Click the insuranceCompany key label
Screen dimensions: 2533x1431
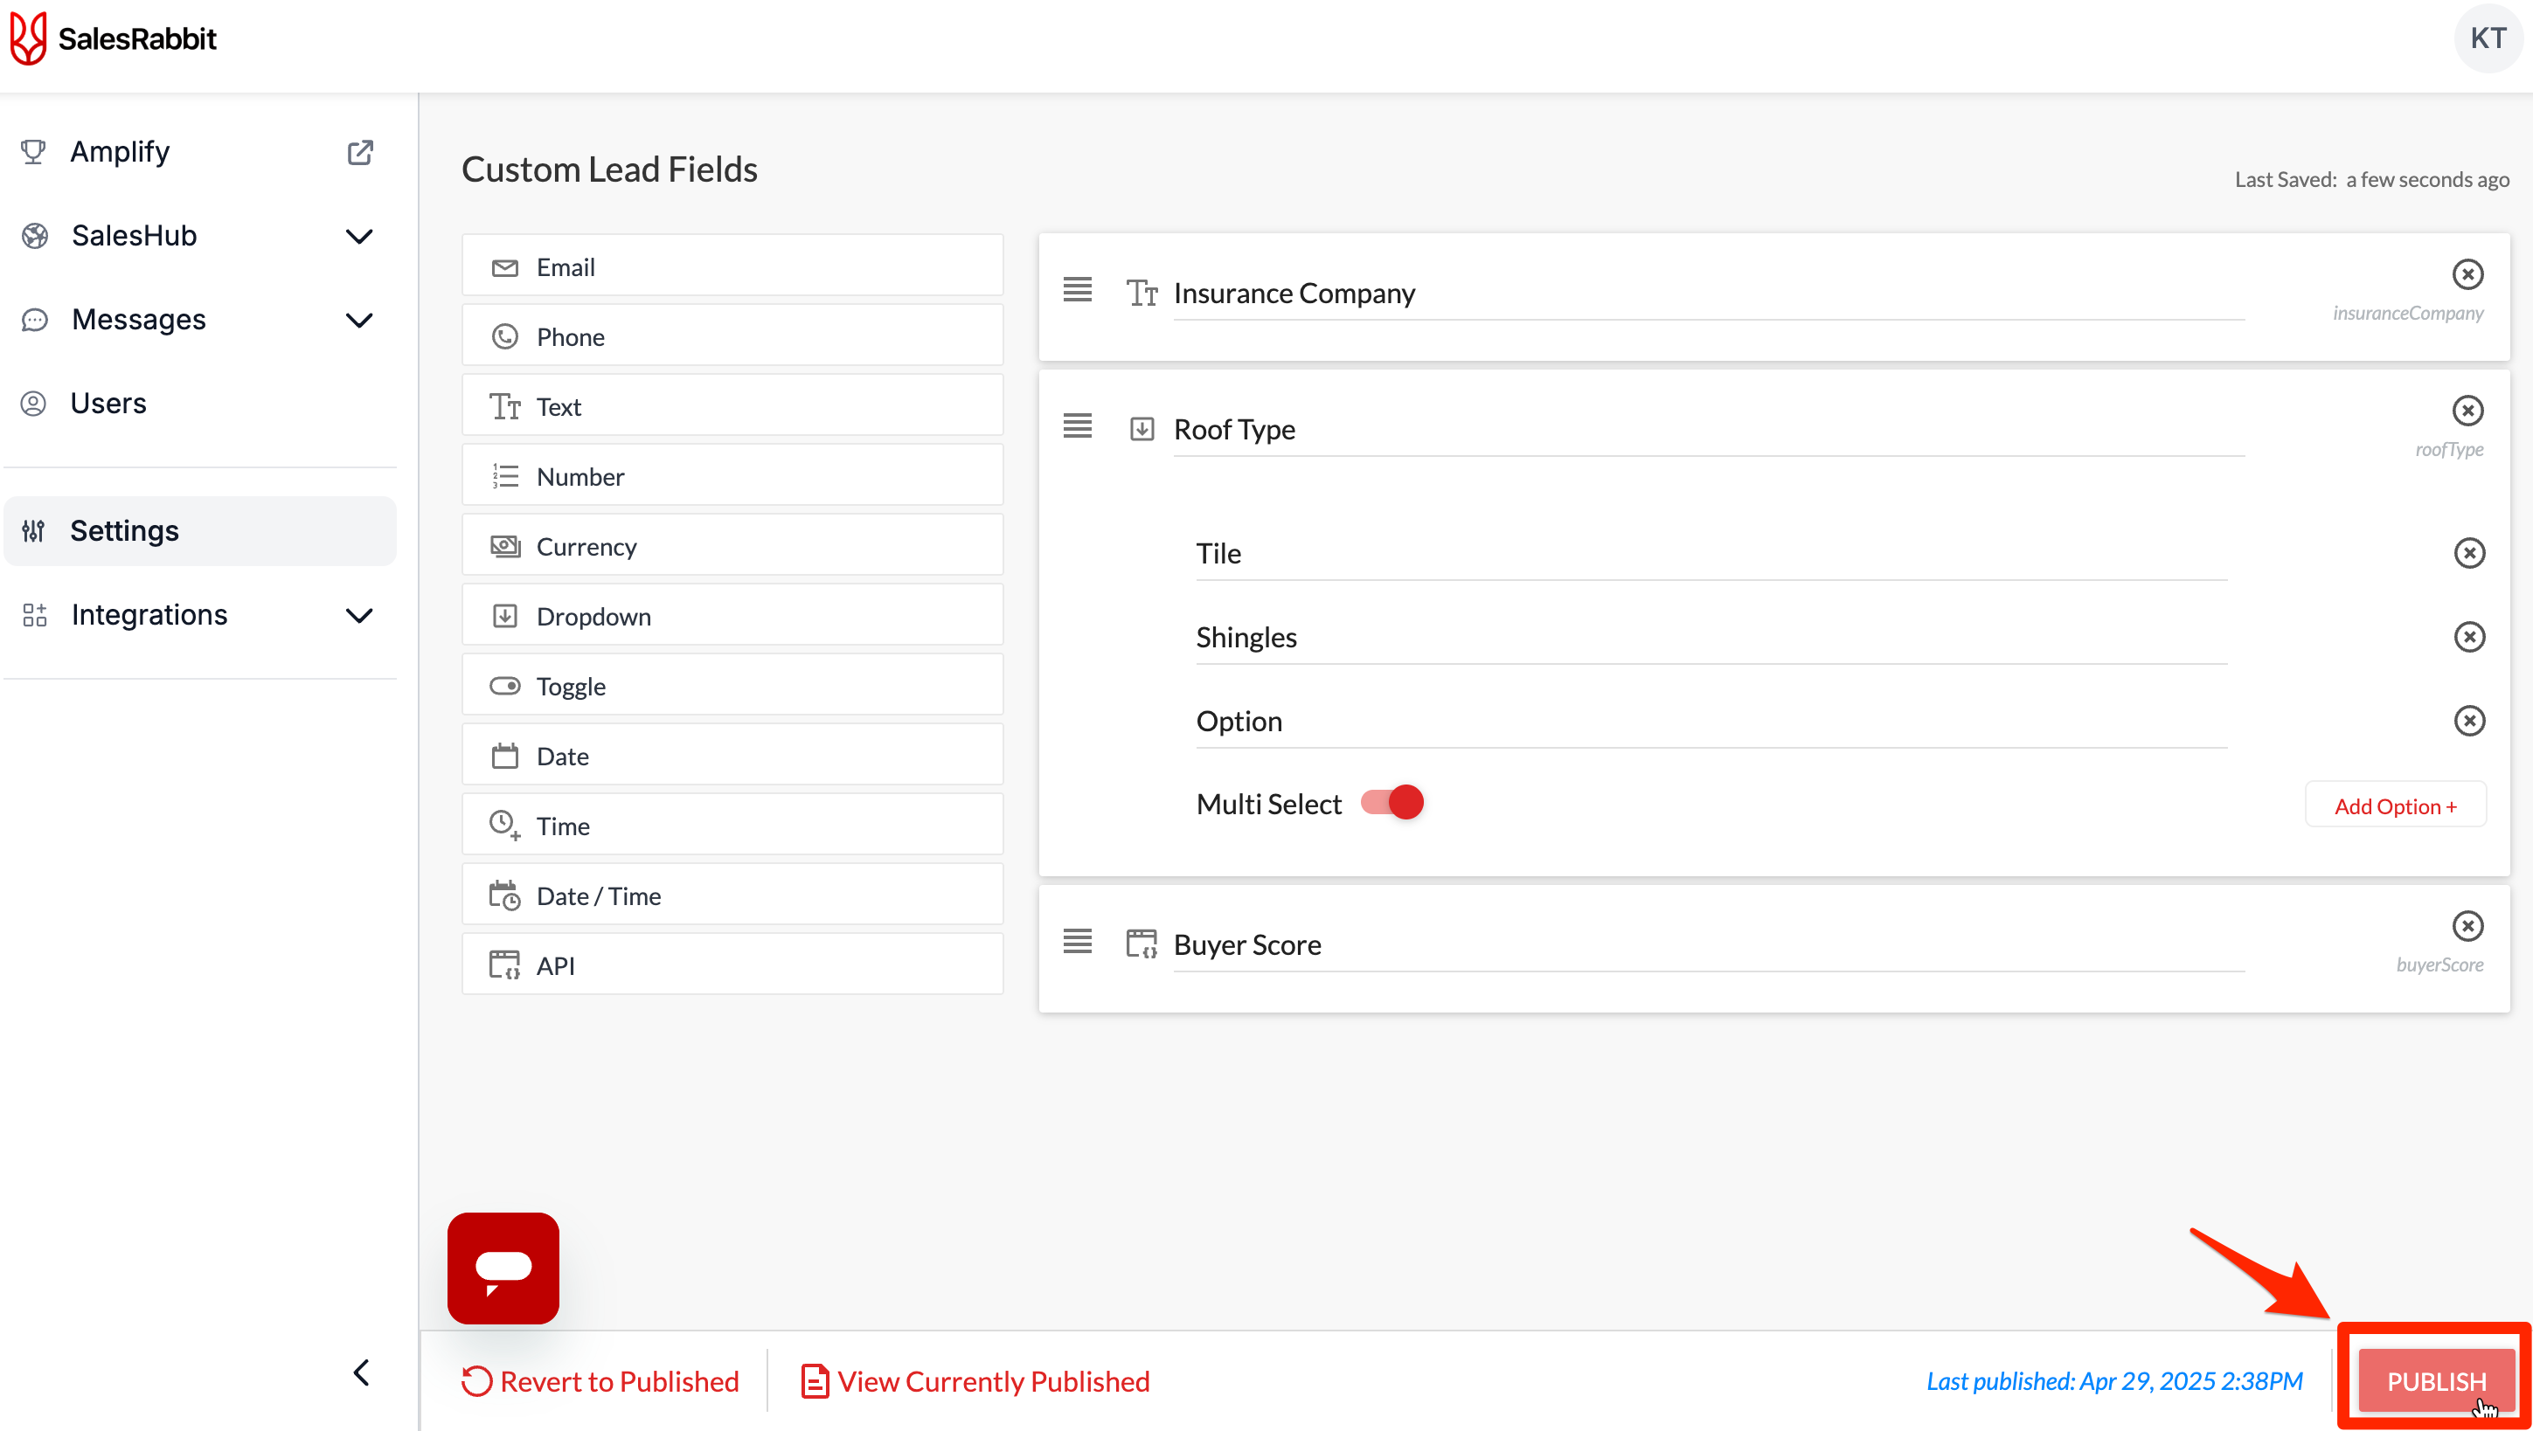2408,313
